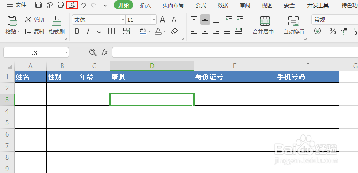Open the 插入 tab

coord(146,5)
